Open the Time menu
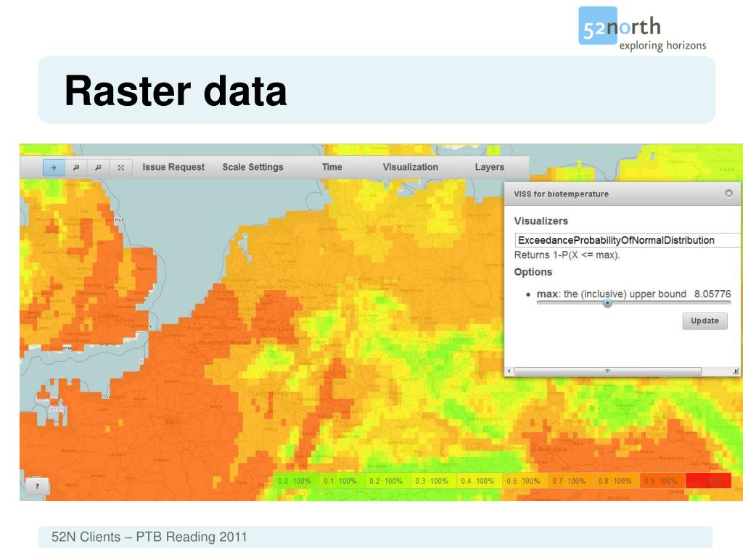Screen dimensions: 743x557 (332, 168)
